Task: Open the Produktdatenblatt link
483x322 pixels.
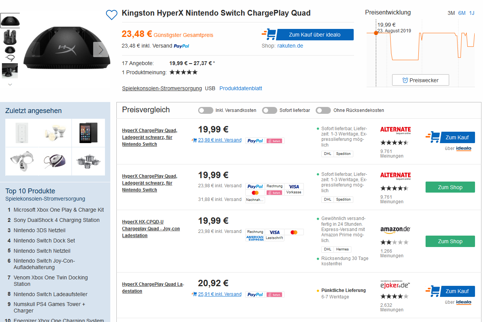Action: tap(241, 88)
